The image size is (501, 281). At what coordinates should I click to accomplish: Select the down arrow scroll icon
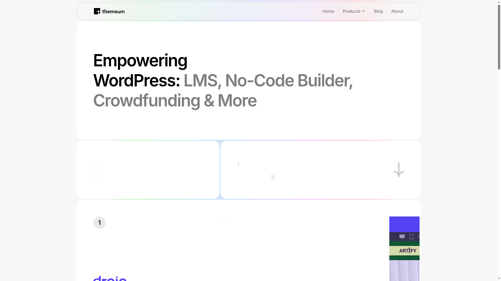tap(398, 170)
